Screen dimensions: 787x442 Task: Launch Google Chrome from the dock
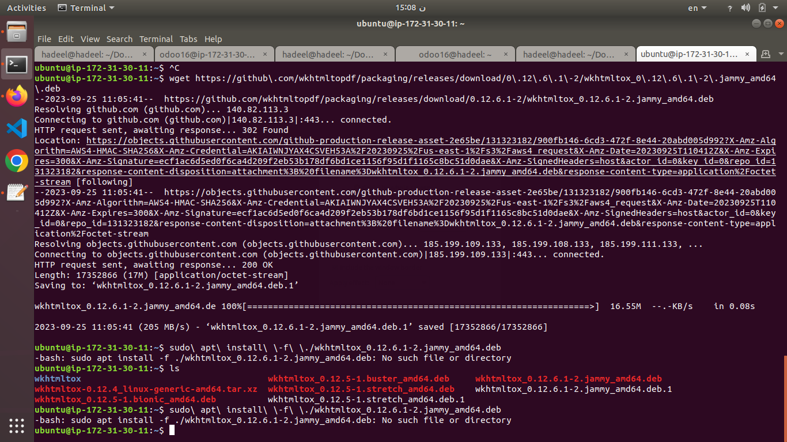click(x=17, y=161)
